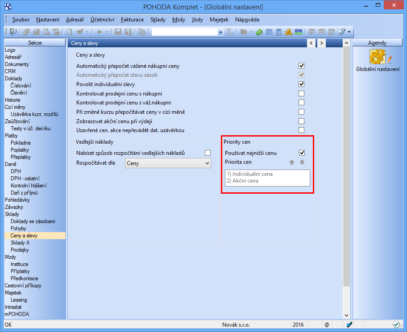Click the filter funnel icon

[x=230, y=32]
